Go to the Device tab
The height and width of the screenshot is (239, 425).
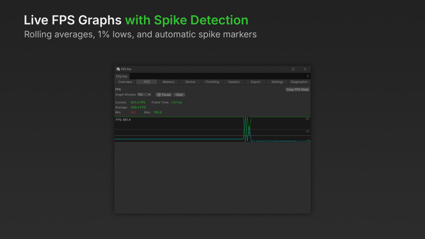tap(190, 82)
